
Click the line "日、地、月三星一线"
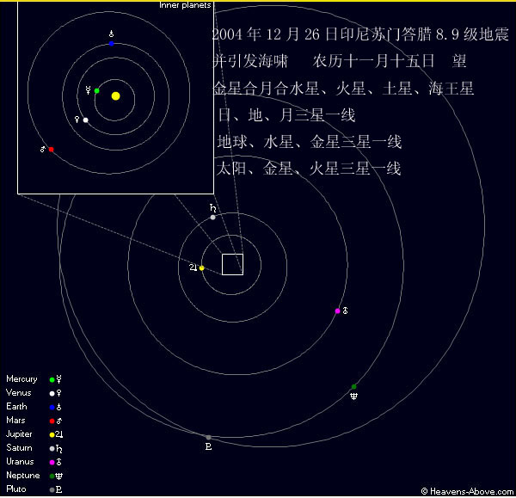coord(286,115)
